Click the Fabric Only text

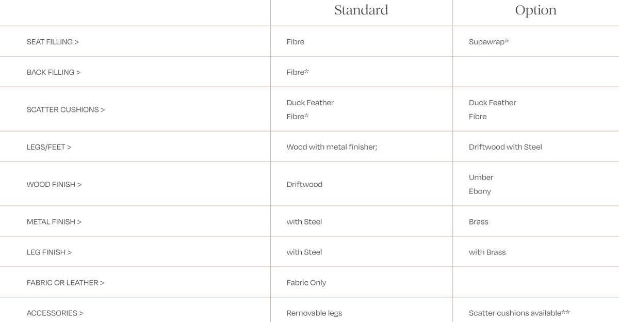click(x=306, y=283)
